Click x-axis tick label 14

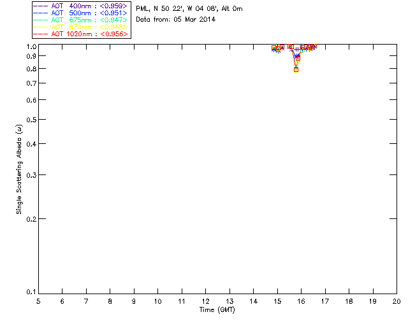point(254,301)
